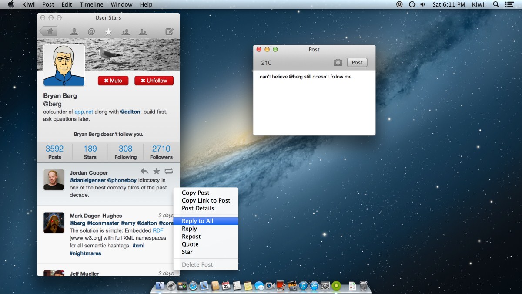This screenshot has height=294, width=522.
Task: Open the Post menu in the menu bar
Action: click(x=48, y=4)
